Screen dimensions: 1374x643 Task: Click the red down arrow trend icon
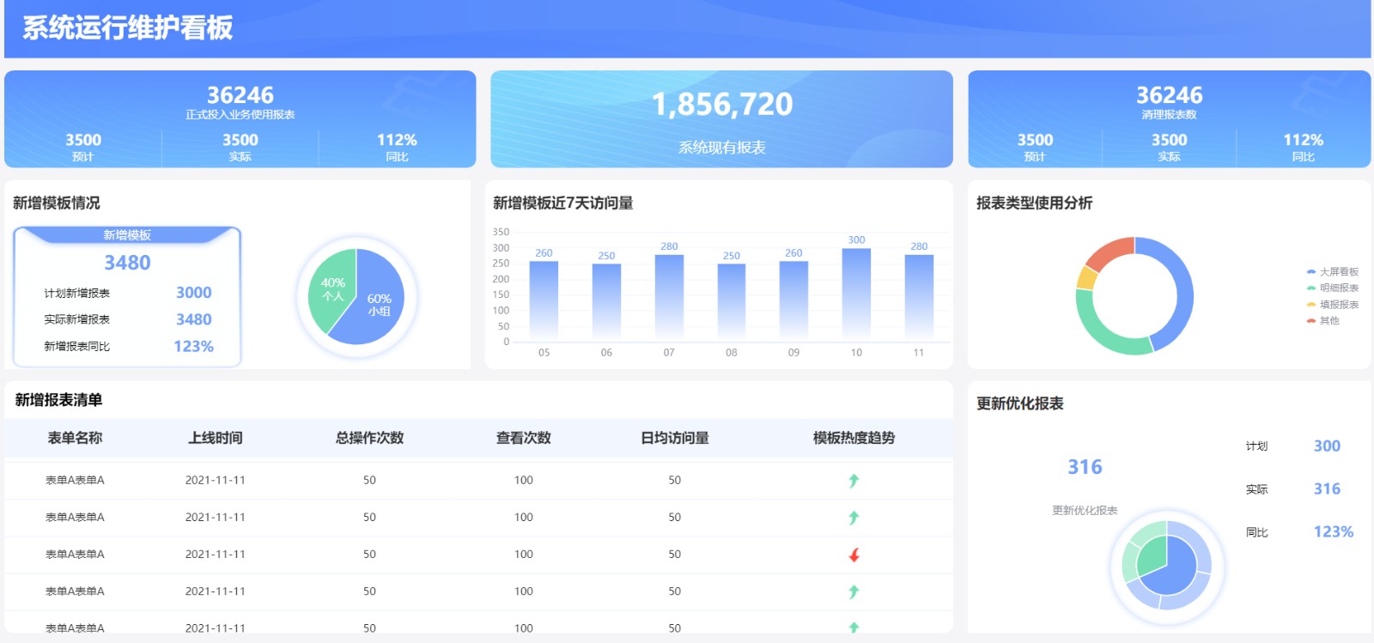[x=854, y=555]
